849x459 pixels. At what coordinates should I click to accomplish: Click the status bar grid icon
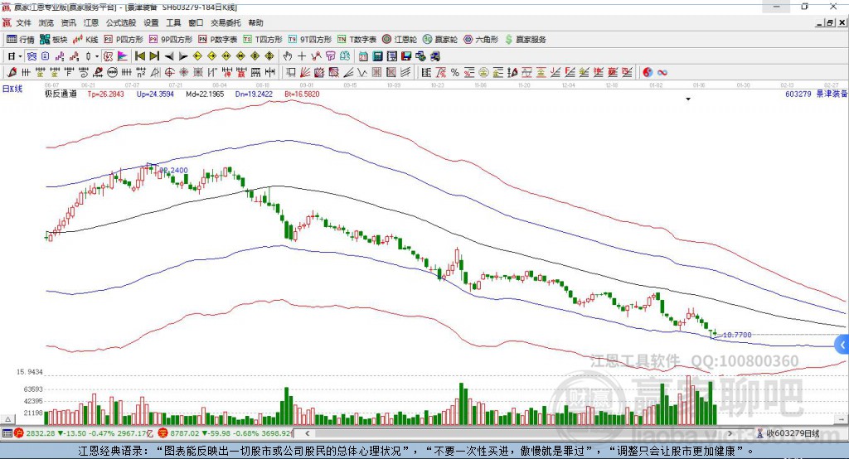pos(7,433)
